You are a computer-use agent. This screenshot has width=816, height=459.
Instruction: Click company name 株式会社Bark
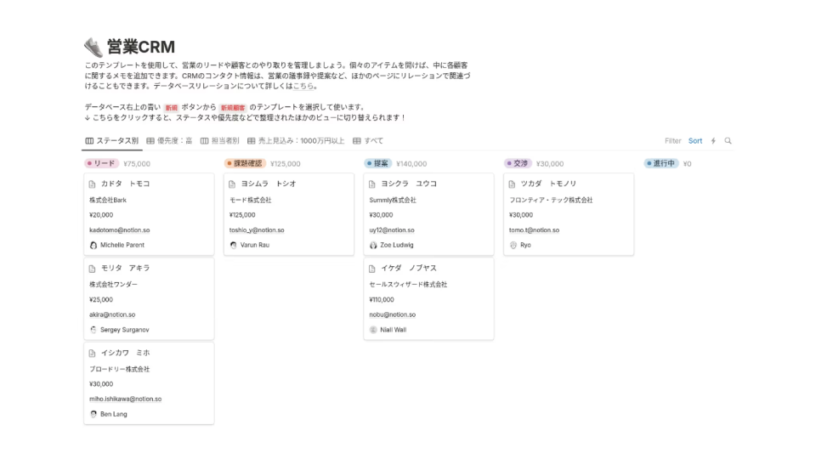pos(108,200)
